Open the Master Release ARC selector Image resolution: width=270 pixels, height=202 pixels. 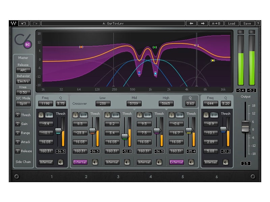pos(23,70)
